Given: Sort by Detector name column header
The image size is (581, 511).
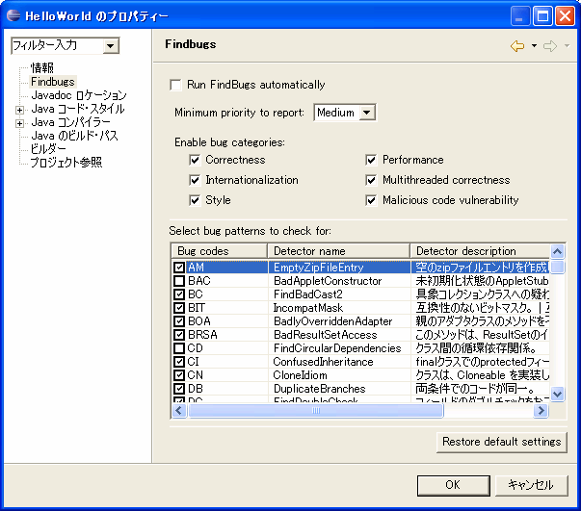Looking at the screenshot, I should [338, 251].
